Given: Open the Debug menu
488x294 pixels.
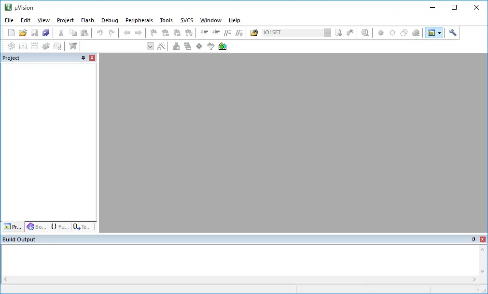Looking at the screenshot, I should [110, 20].
